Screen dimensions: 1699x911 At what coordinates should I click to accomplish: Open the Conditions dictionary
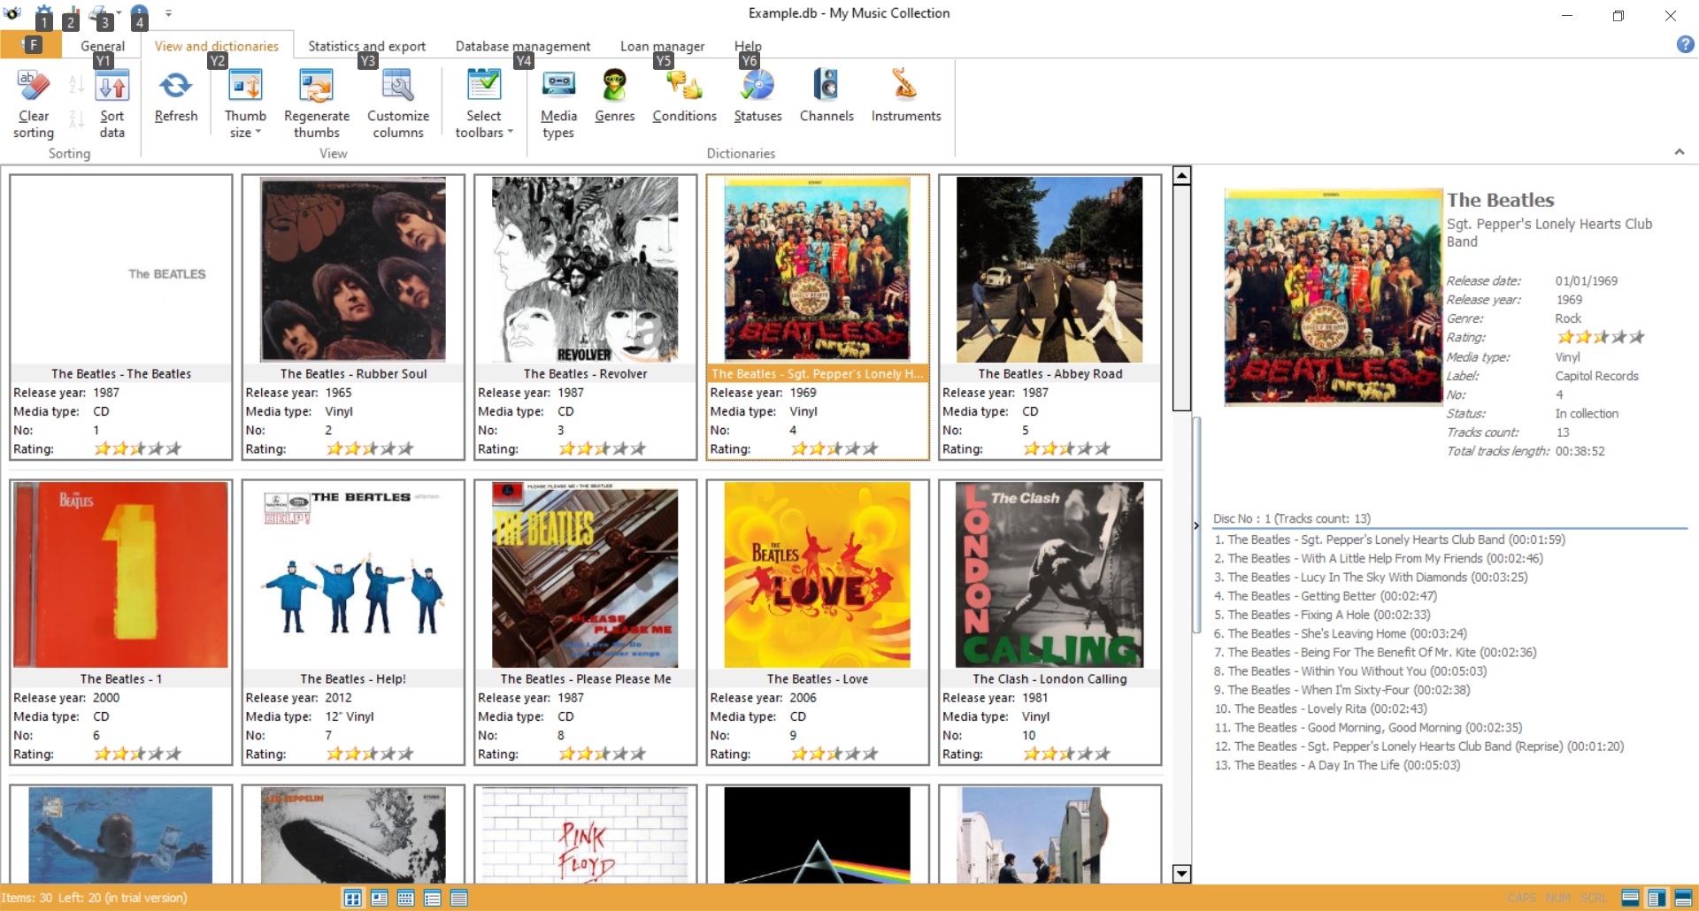[684, 97]
